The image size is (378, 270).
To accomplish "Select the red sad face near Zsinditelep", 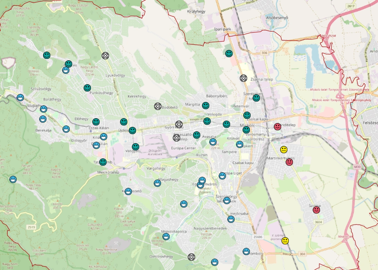I will click(x=277, y=127).
